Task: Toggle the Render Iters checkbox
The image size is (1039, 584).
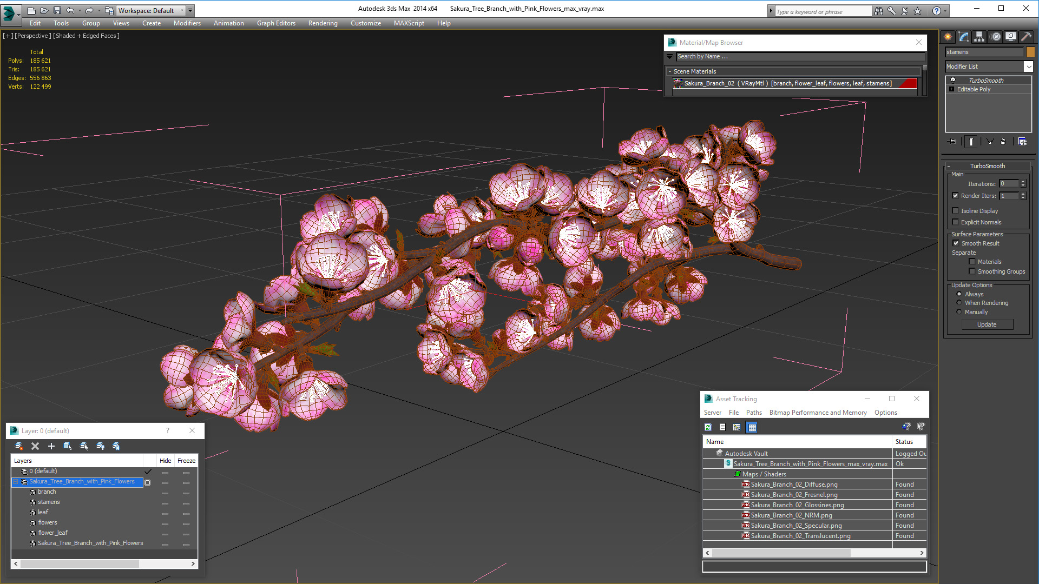Action: pos(955,196)
